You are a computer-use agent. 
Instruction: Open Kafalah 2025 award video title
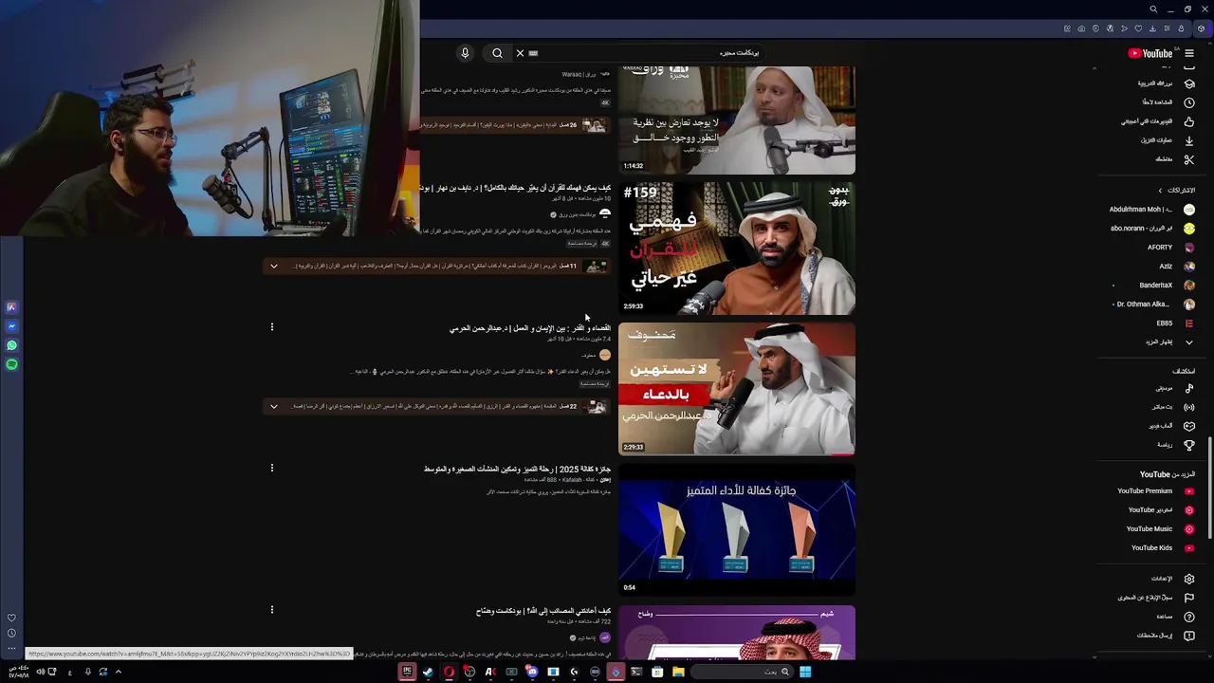click(517, 469)
